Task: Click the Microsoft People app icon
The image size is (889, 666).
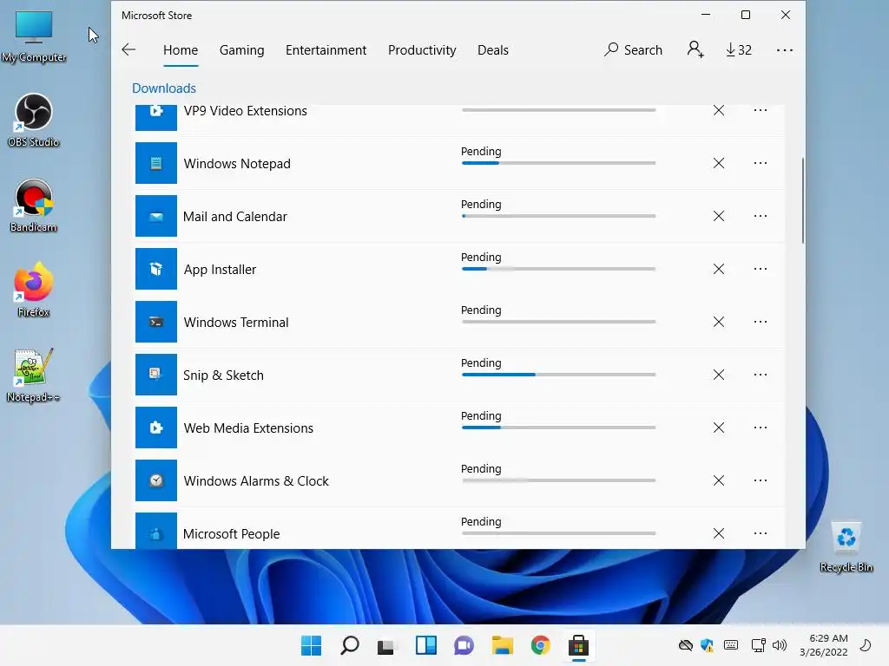Action: [x=156, y=531]
